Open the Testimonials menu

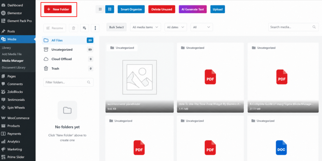tap(18, 100)
